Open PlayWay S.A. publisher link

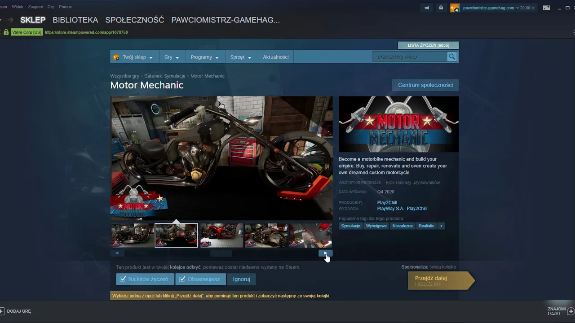(x=390, y=209)
